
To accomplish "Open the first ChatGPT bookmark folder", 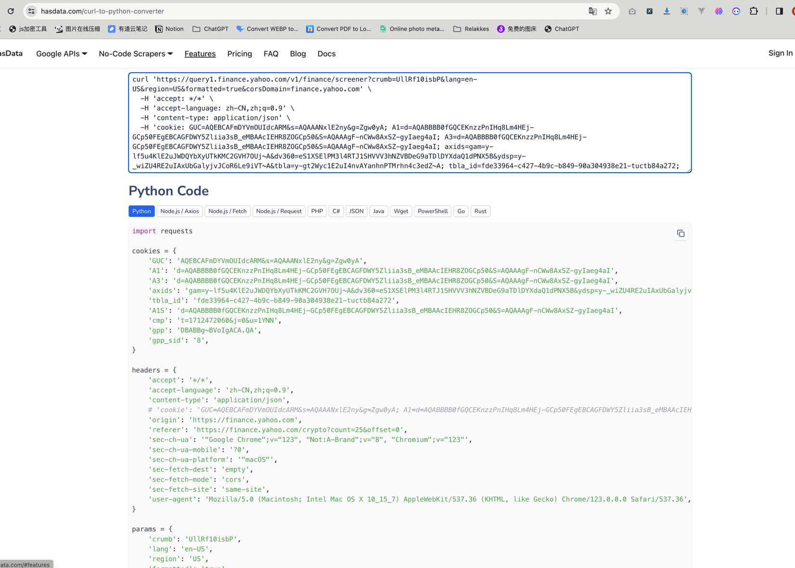I will coord(210,29).
